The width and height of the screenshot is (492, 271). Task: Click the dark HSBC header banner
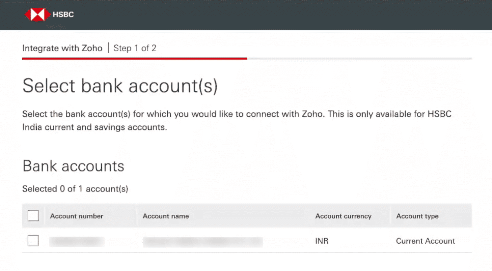(x=236, y=15)
